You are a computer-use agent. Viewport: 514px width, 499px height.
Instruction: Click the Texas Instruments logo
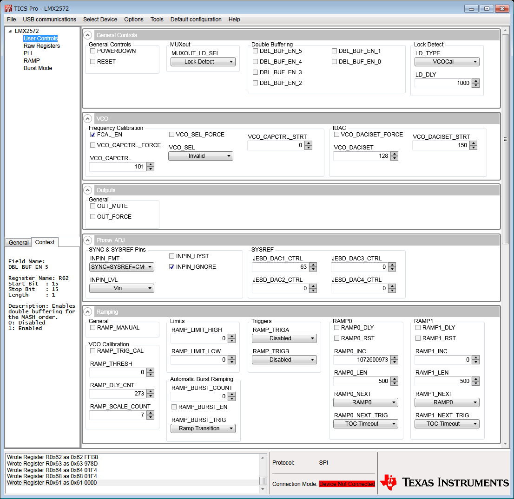444,482
